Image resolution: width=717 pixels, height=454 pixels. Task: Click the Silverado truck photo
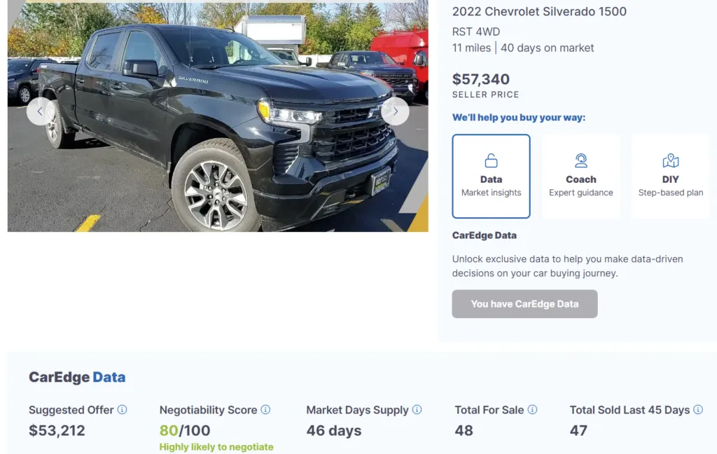[217, 116]
